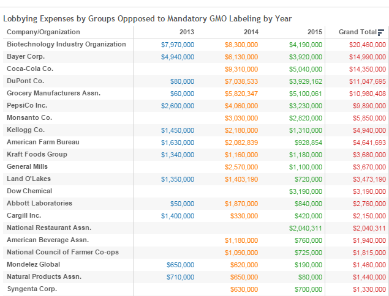This screenshot has height=296, width=389.
Task: Select PepsiCo's $2,600,000 value for 2013
Action: 178,106
